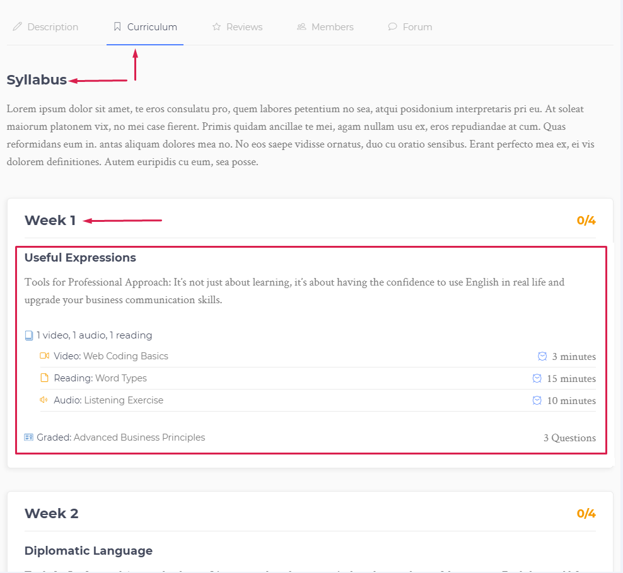The width and height of the screenshot is (623, 573).
Task: Click the quiz icon beside Graded
Action: click(28, 437)
